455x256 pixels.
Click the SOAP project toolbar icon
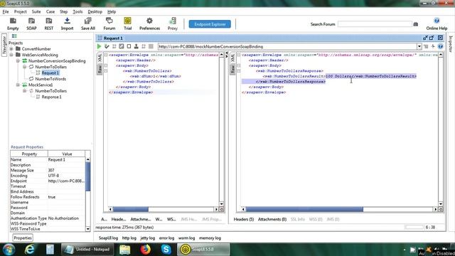click(x=31, y=23)
